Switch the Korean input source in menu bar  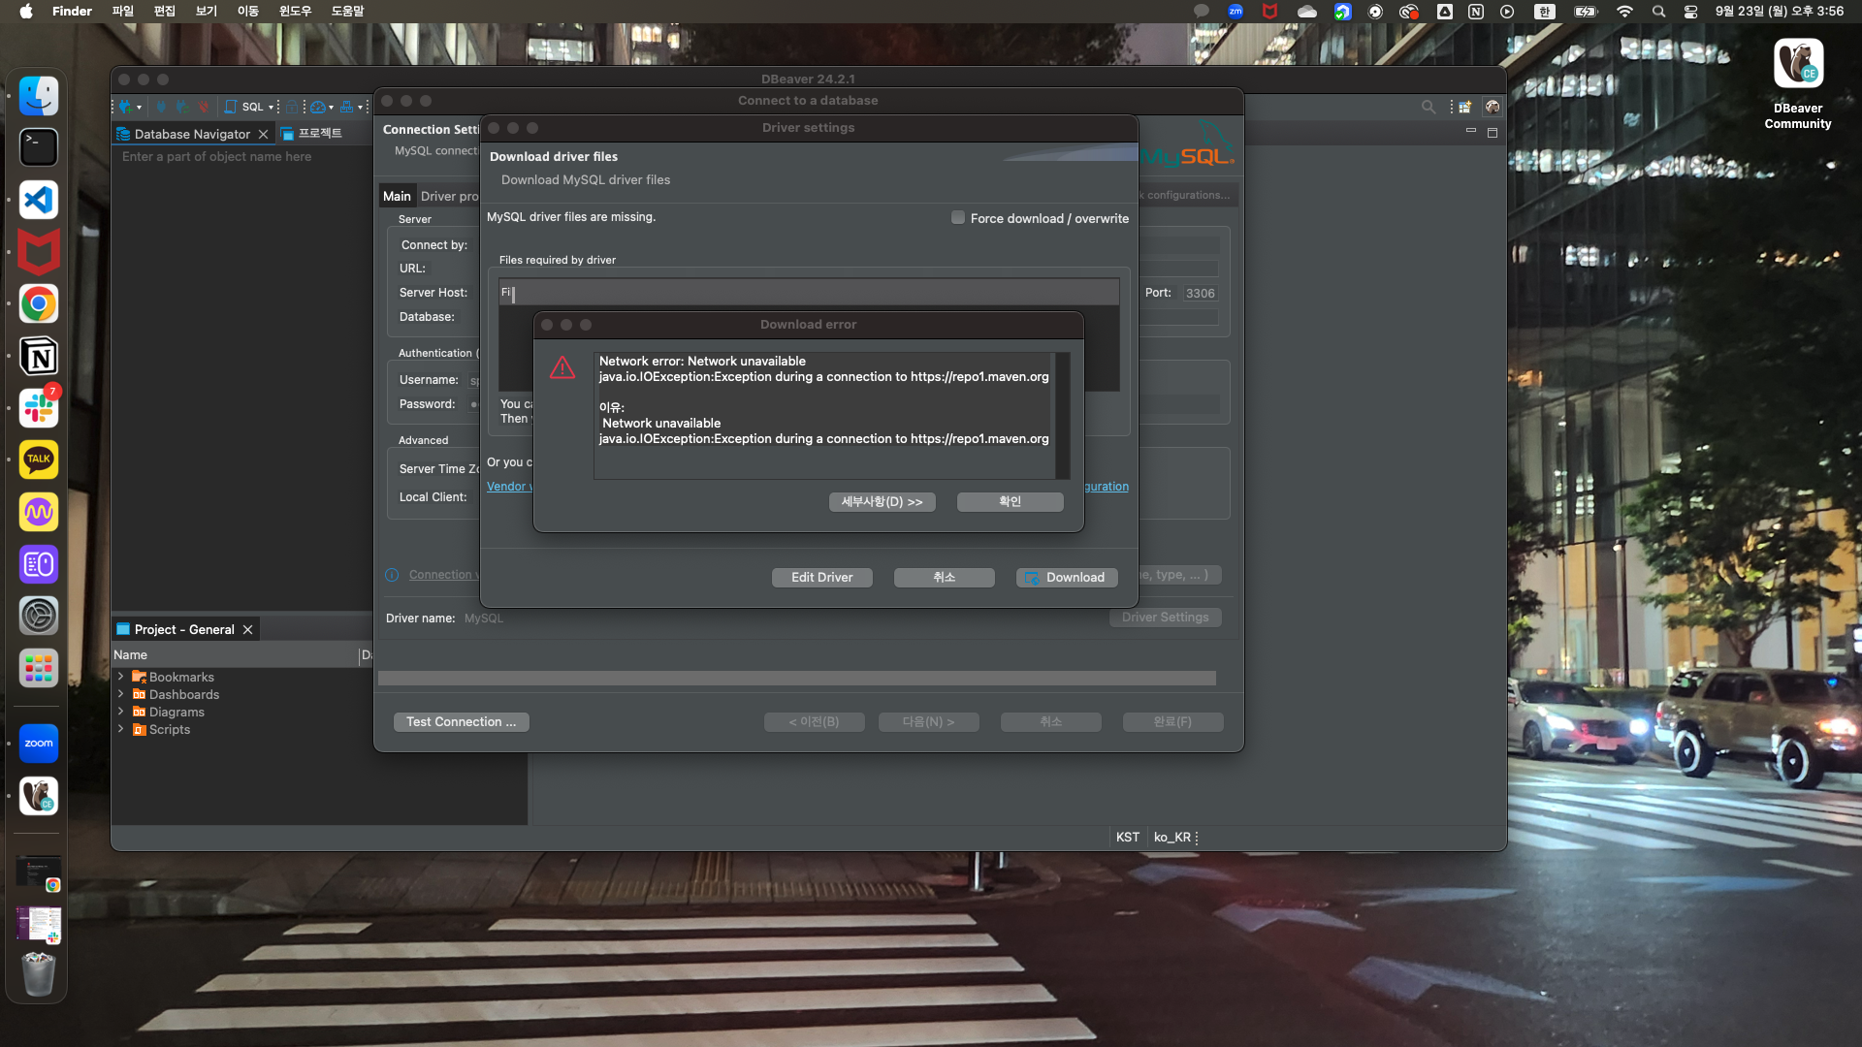[1544, 12]
